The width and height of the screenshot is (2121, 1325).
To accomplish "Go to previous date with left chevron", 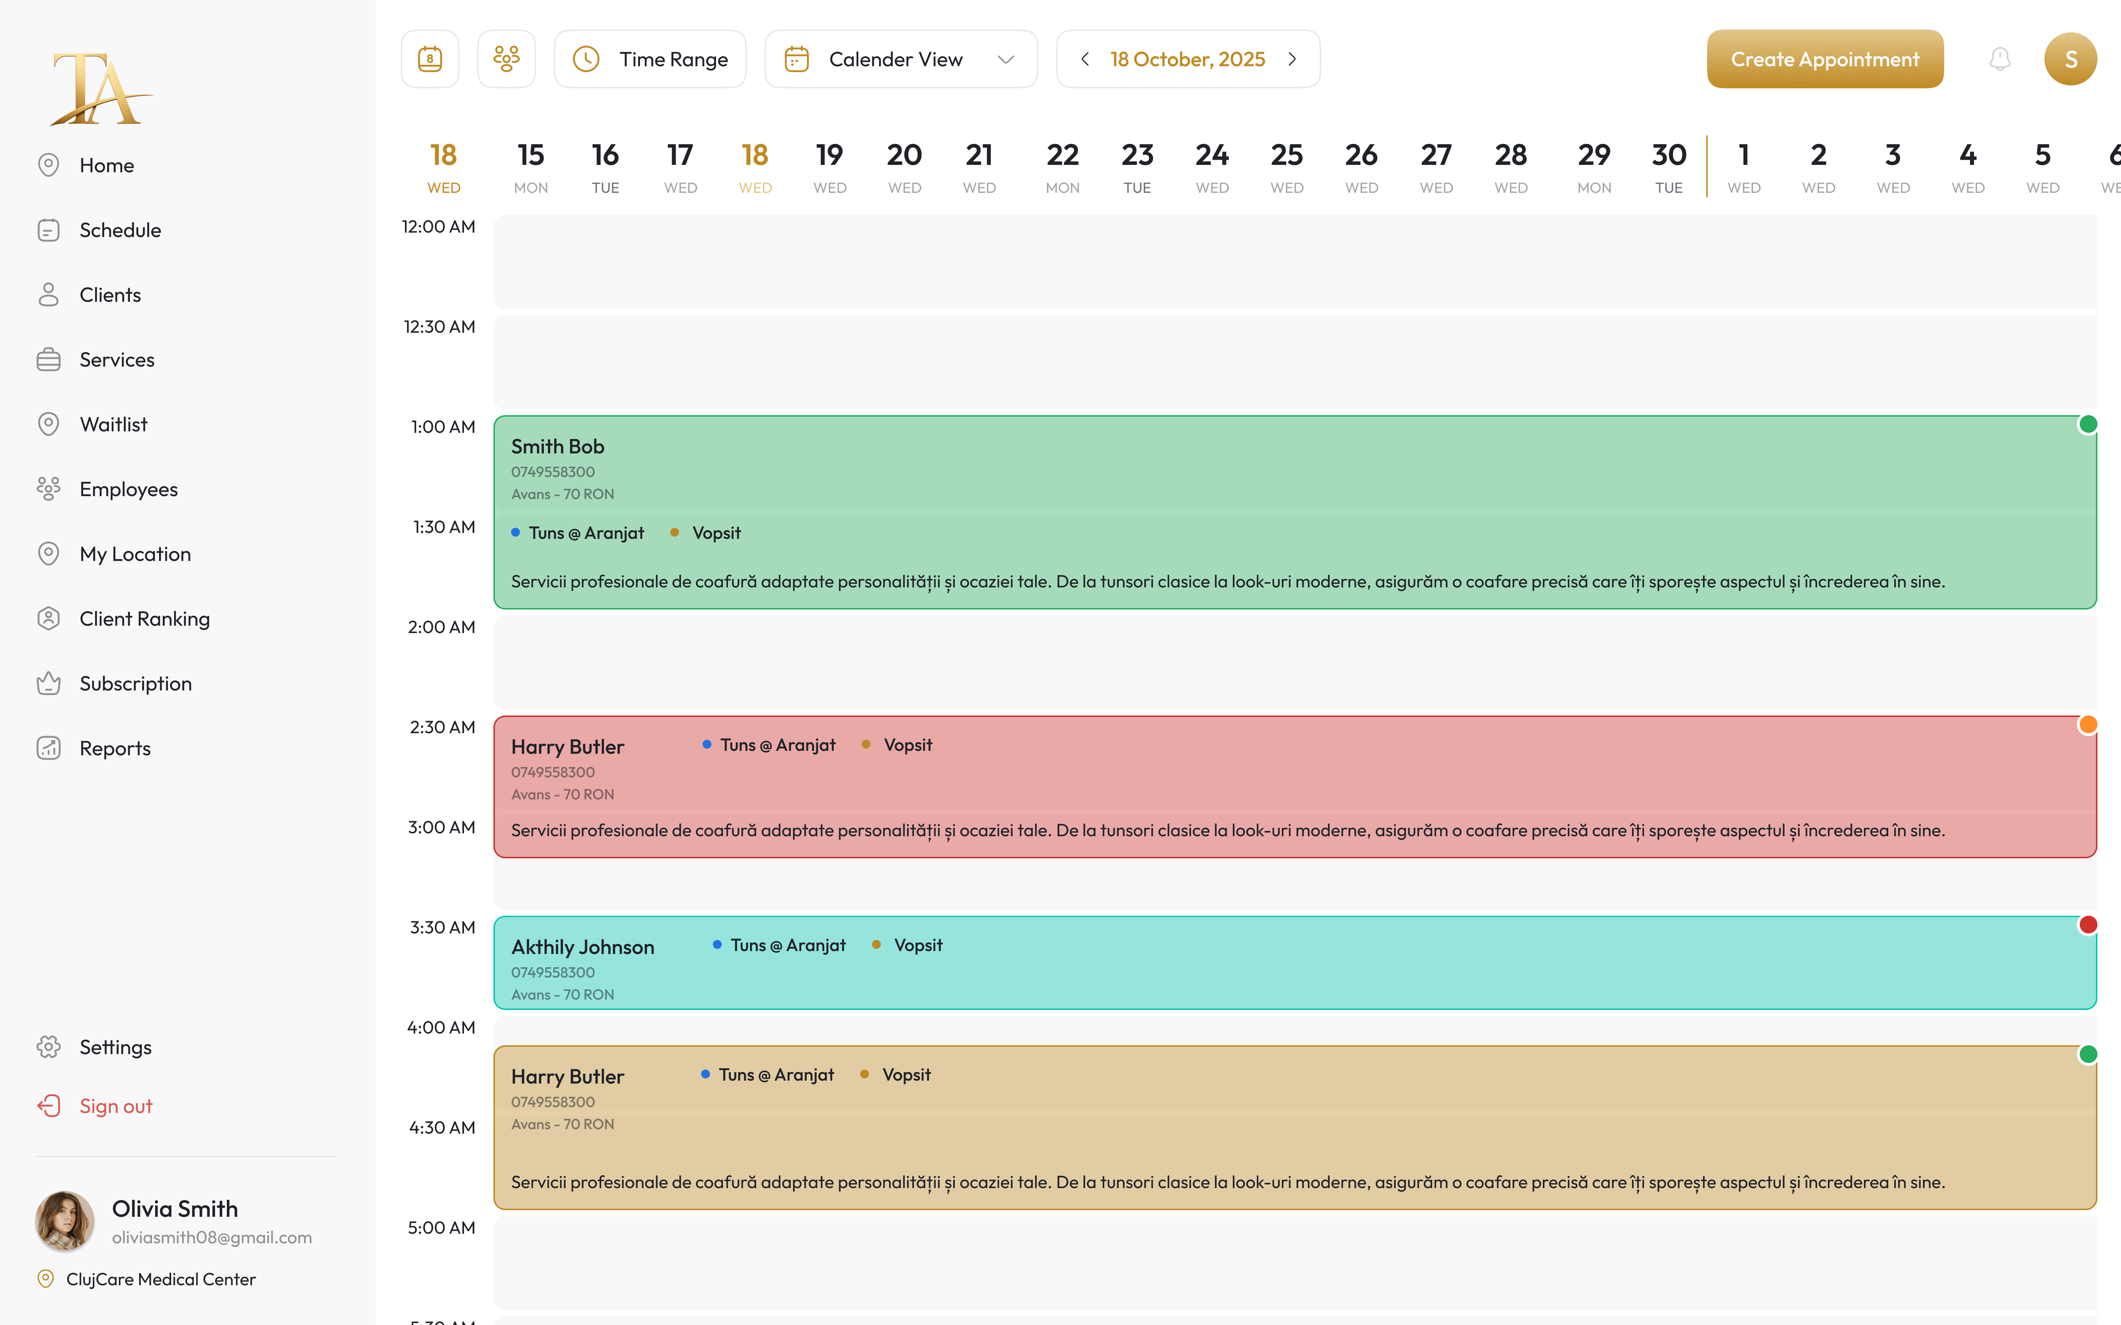I will point(1085,59).
